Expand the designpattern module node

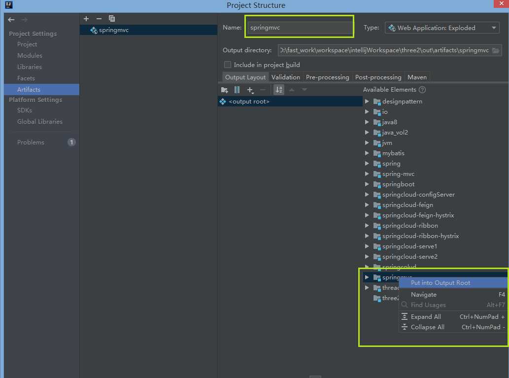click(x=367, y=102)
